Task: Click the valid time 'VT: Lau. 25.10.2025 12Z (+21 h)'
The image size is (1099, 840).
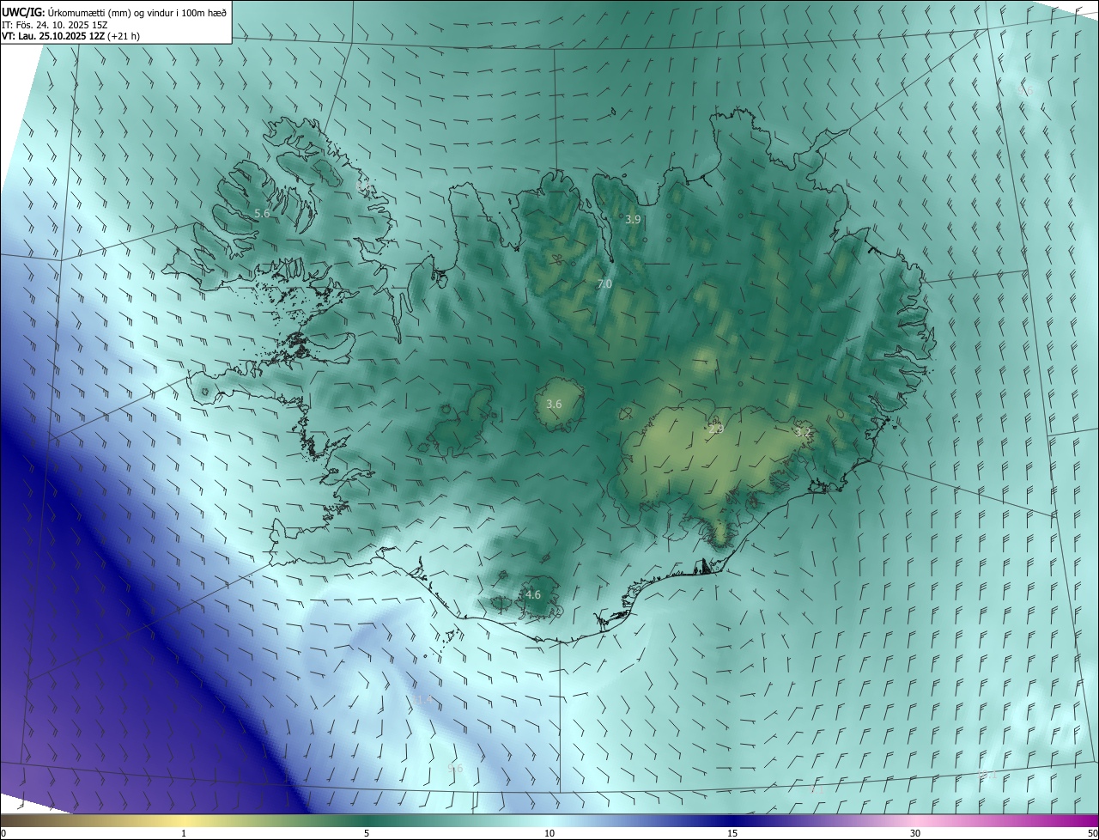Action: (x=71, y=36)
